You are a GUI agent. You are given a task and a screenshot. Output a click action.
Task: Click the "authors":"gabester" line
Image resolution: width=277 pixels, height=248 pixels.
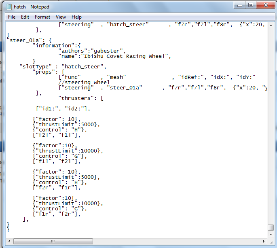click(92, 51)
